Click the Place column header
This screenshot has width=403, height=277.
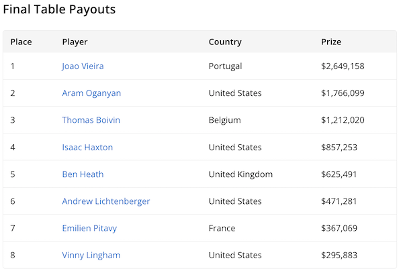pos(21,42)
